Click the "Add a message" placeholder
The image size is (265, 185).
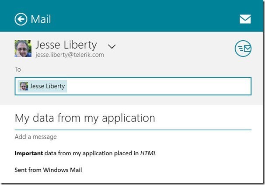[36, 137]
